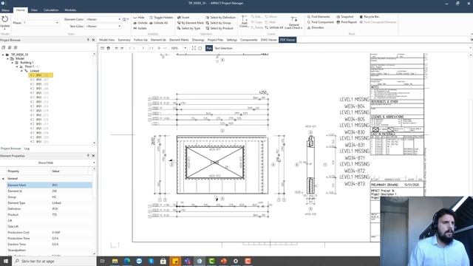
Task: Click Find Elements tool
Action: coord(319,17)
